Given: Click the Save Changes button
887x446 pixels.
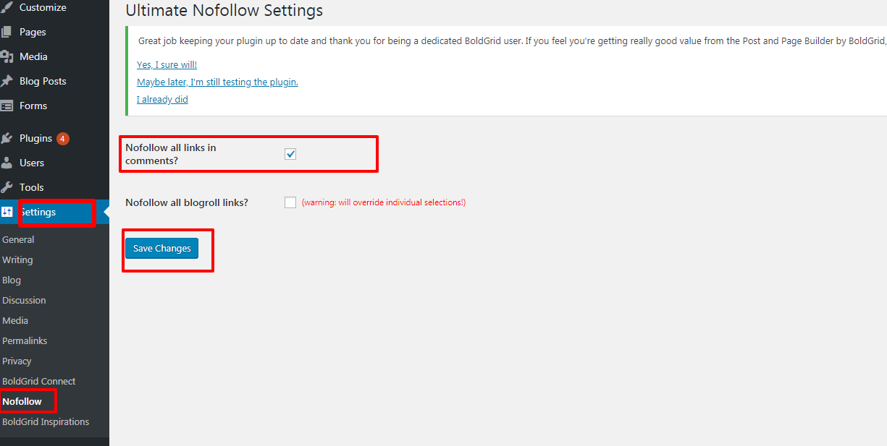Looking at the screenshot, I should point(161,248).
